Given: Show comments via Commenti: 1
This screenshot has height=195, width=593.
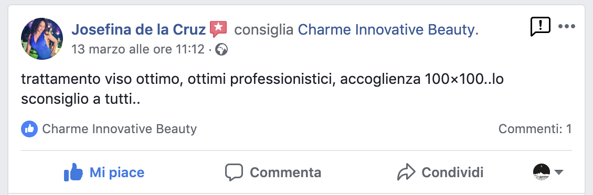Looking at the screenshot, I should [x=535, y=129].
